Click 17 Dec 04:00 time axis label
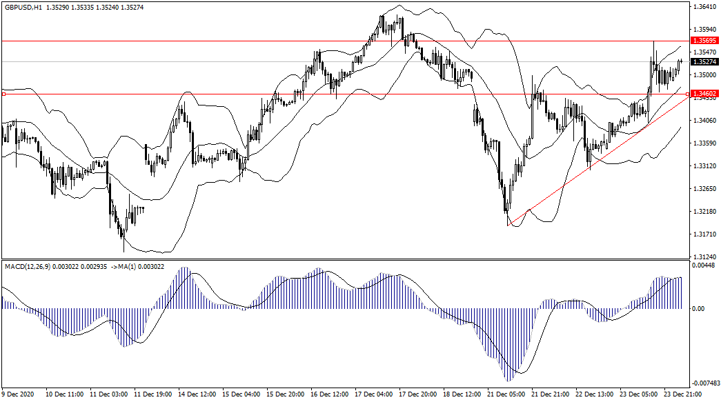This screenshot has width=721, height=402. click(373, 394)
